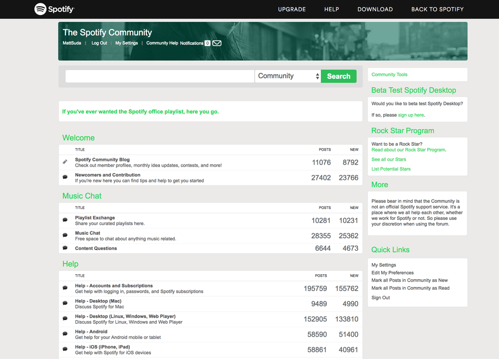Click the Welcome category heading
The height and width of the screenshot is (359, 499).
coord(78,138)
